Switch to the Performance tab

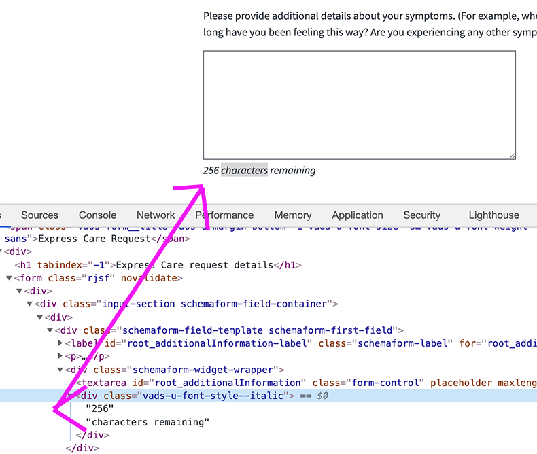(224, 215)
